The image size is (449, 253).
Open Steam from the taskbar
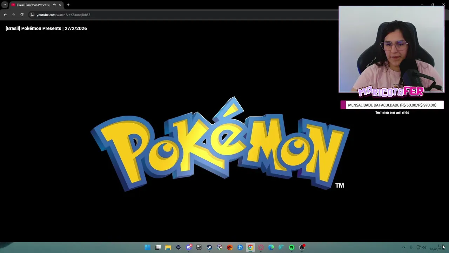(x=209, y=247)
